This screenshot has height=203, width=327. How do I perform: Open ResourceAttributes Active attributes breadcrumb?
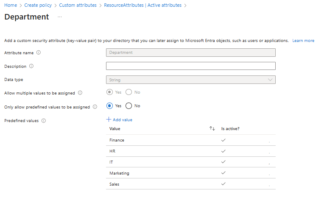click(x=143, y=5)
